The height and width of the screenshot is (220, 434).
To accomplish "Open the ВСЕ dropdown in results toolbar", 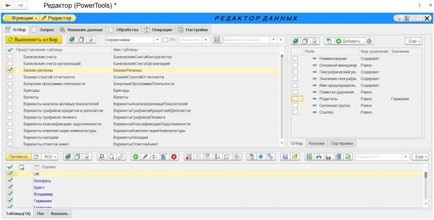I will (51, 157).
